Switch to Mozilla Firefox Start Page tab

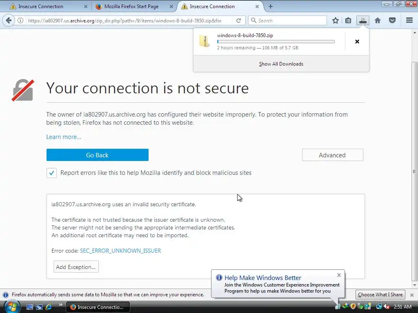pyautogui.click(x=134, y=7)
